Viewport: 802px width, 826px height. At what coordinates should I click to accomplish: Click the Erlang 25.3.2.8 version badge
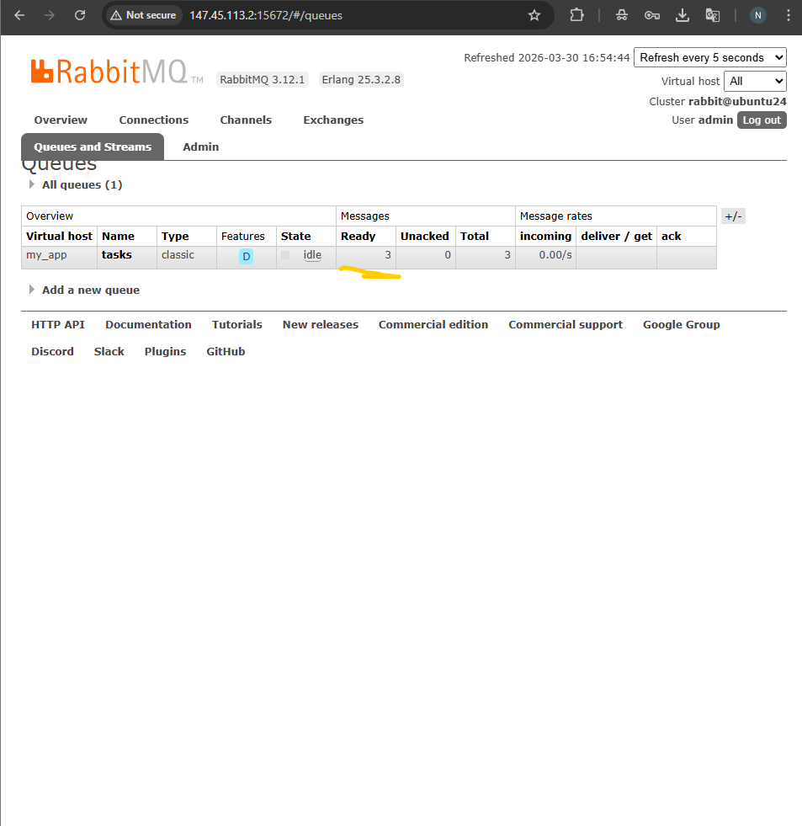point(361,79)
